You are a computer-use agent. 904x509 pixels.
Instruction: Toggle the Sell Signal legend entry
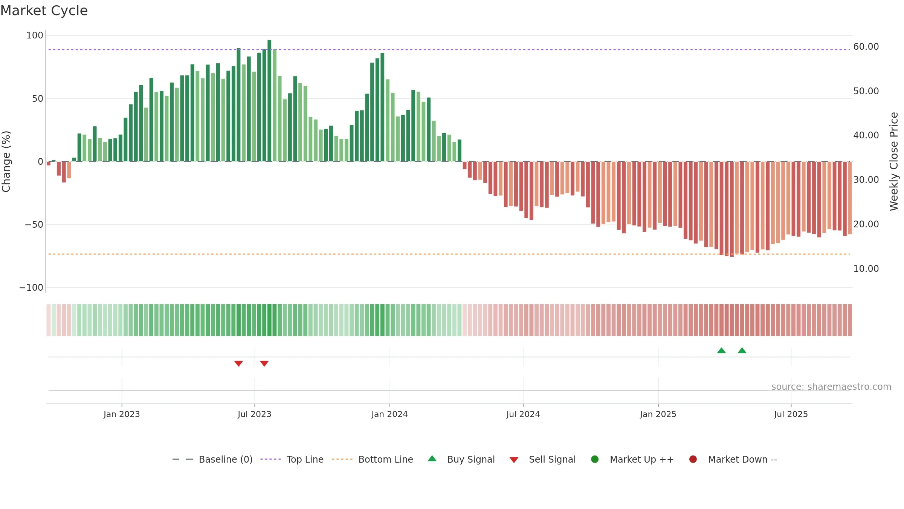click(x=542, y=460)
